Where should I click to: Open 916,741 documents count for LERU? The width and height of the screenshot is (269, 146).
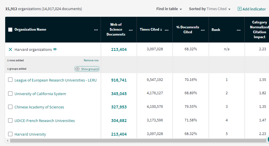pos(119,80)
